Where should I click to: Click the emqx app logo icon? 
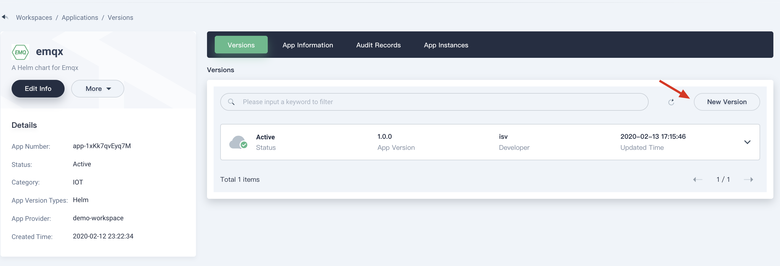click(x=20, y=52)
